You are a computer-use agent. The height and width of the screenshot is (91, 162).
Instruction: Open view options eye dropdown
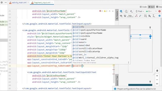[121, 16]
